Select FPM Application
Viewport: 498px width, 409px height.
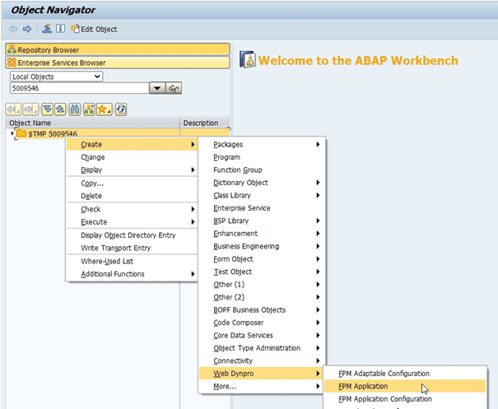click(405, 386)
